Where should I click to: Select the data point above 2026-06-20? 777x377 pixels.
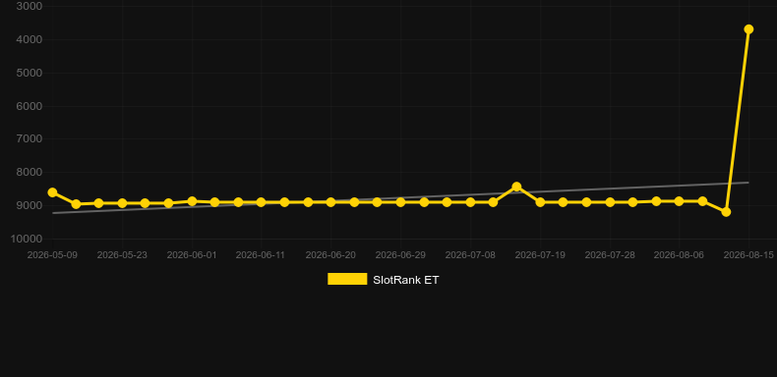click(330, 202)
